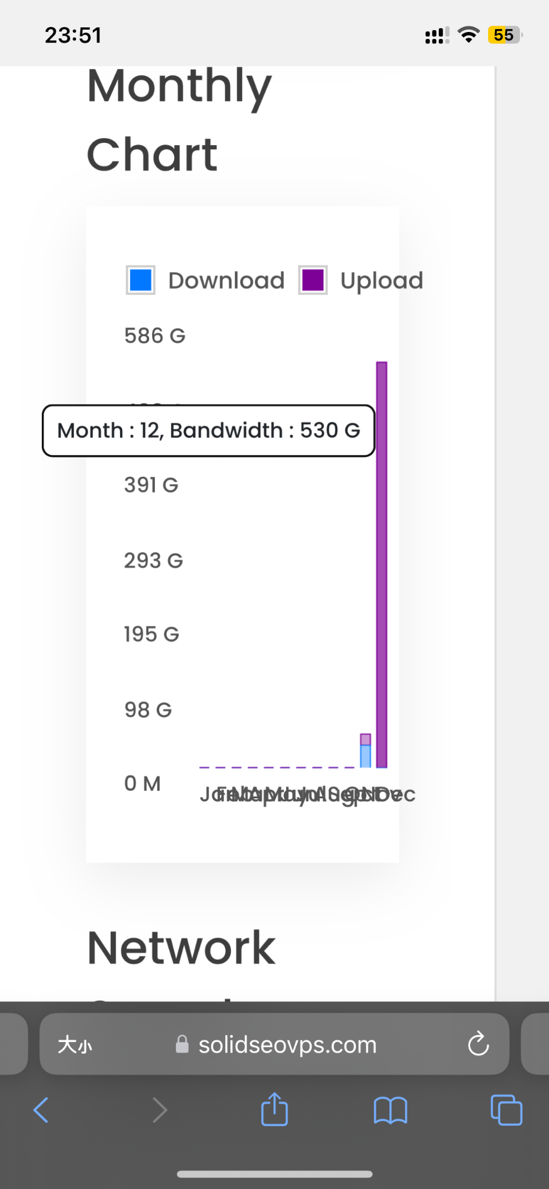Tap the small November upload bar segment
Screen dimensions: 549x1189
coord(366,739)
